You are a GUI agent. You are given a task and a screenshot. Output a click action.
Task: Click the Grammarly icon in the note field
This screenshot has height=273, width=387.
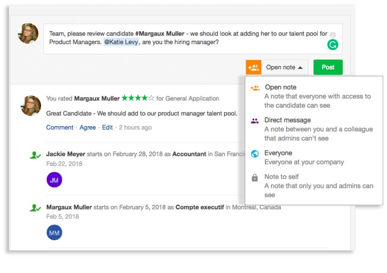tap(333, 45)
